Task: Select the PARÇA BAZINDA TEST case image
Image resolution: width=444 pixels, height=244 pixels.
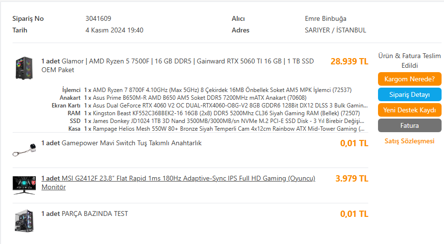Action: [x=24, y=221]
